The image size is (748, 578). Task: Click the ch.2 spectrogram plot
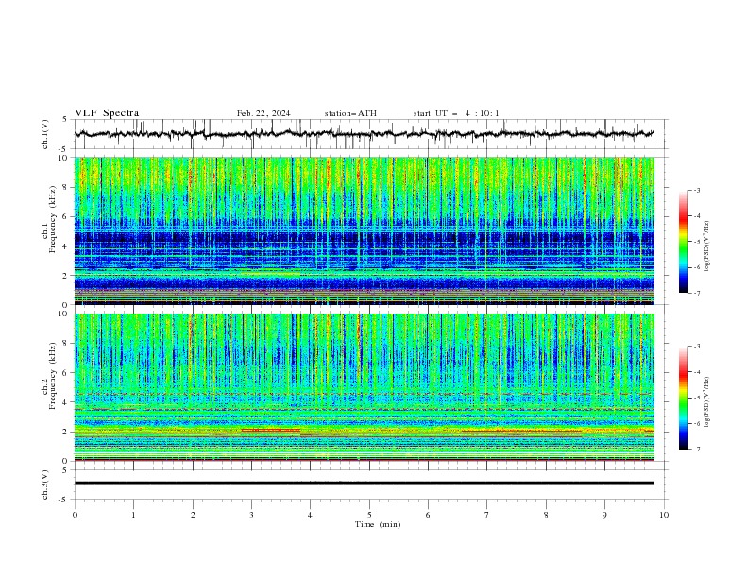pos(364,387)
